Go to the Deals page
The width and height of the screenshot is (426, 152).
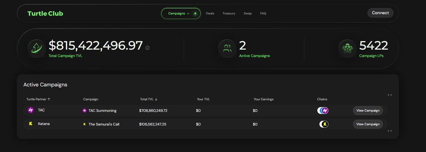[x=210, y=13]
